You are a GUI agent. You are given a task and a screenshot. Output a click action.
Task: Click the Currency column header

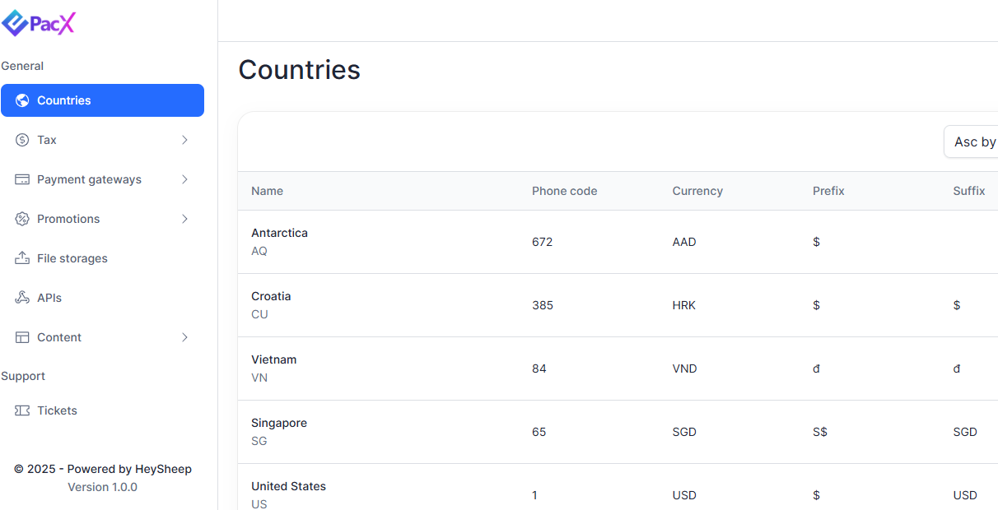coord(697,191)
